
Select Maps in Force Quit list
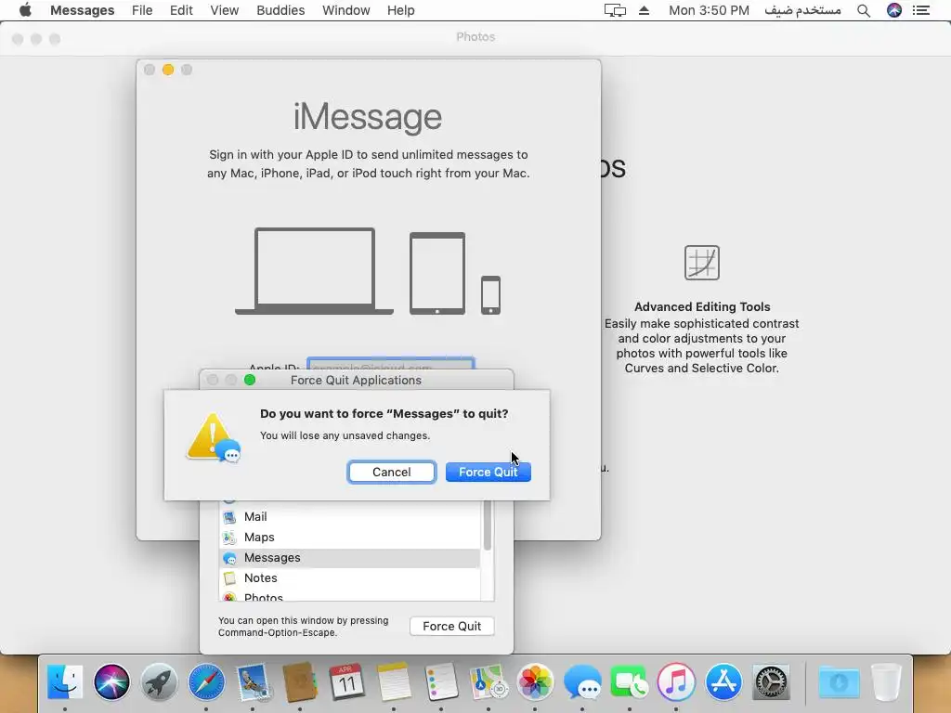[349, 538]
